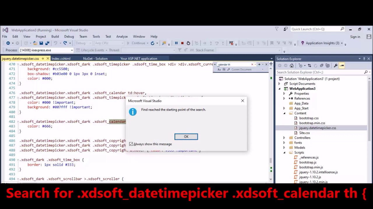Toggle Show All Files in Solution Explorer
Image resolution: width=373 pixels, height=209 pixels.
pyautogui.click(x=328, y=66)
